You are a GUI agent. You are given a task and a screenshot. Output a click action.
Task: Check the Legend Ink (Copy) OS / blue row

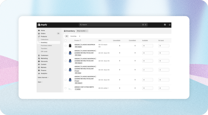coord(66,70)
